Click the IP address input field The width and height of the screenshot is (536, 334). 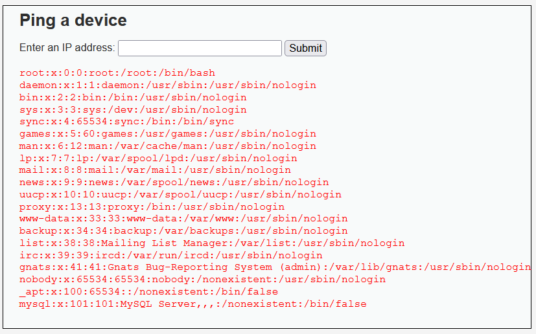[x=200, y=48]
